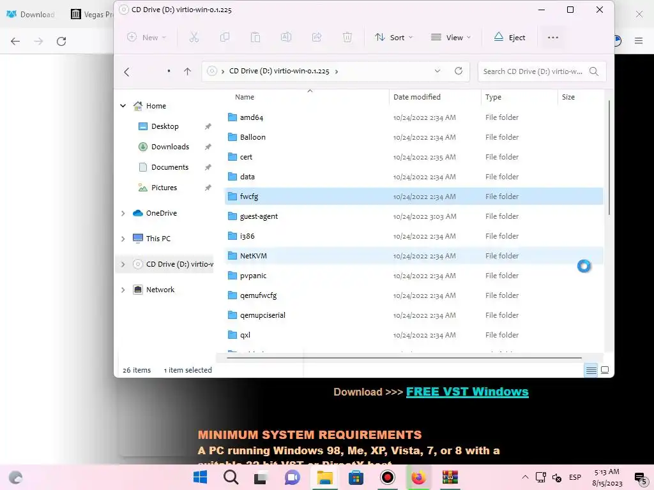The height and width of the screenshot is (490, 654).
Task: Switch to large thumbnails view icon
Action: point(605,370)
